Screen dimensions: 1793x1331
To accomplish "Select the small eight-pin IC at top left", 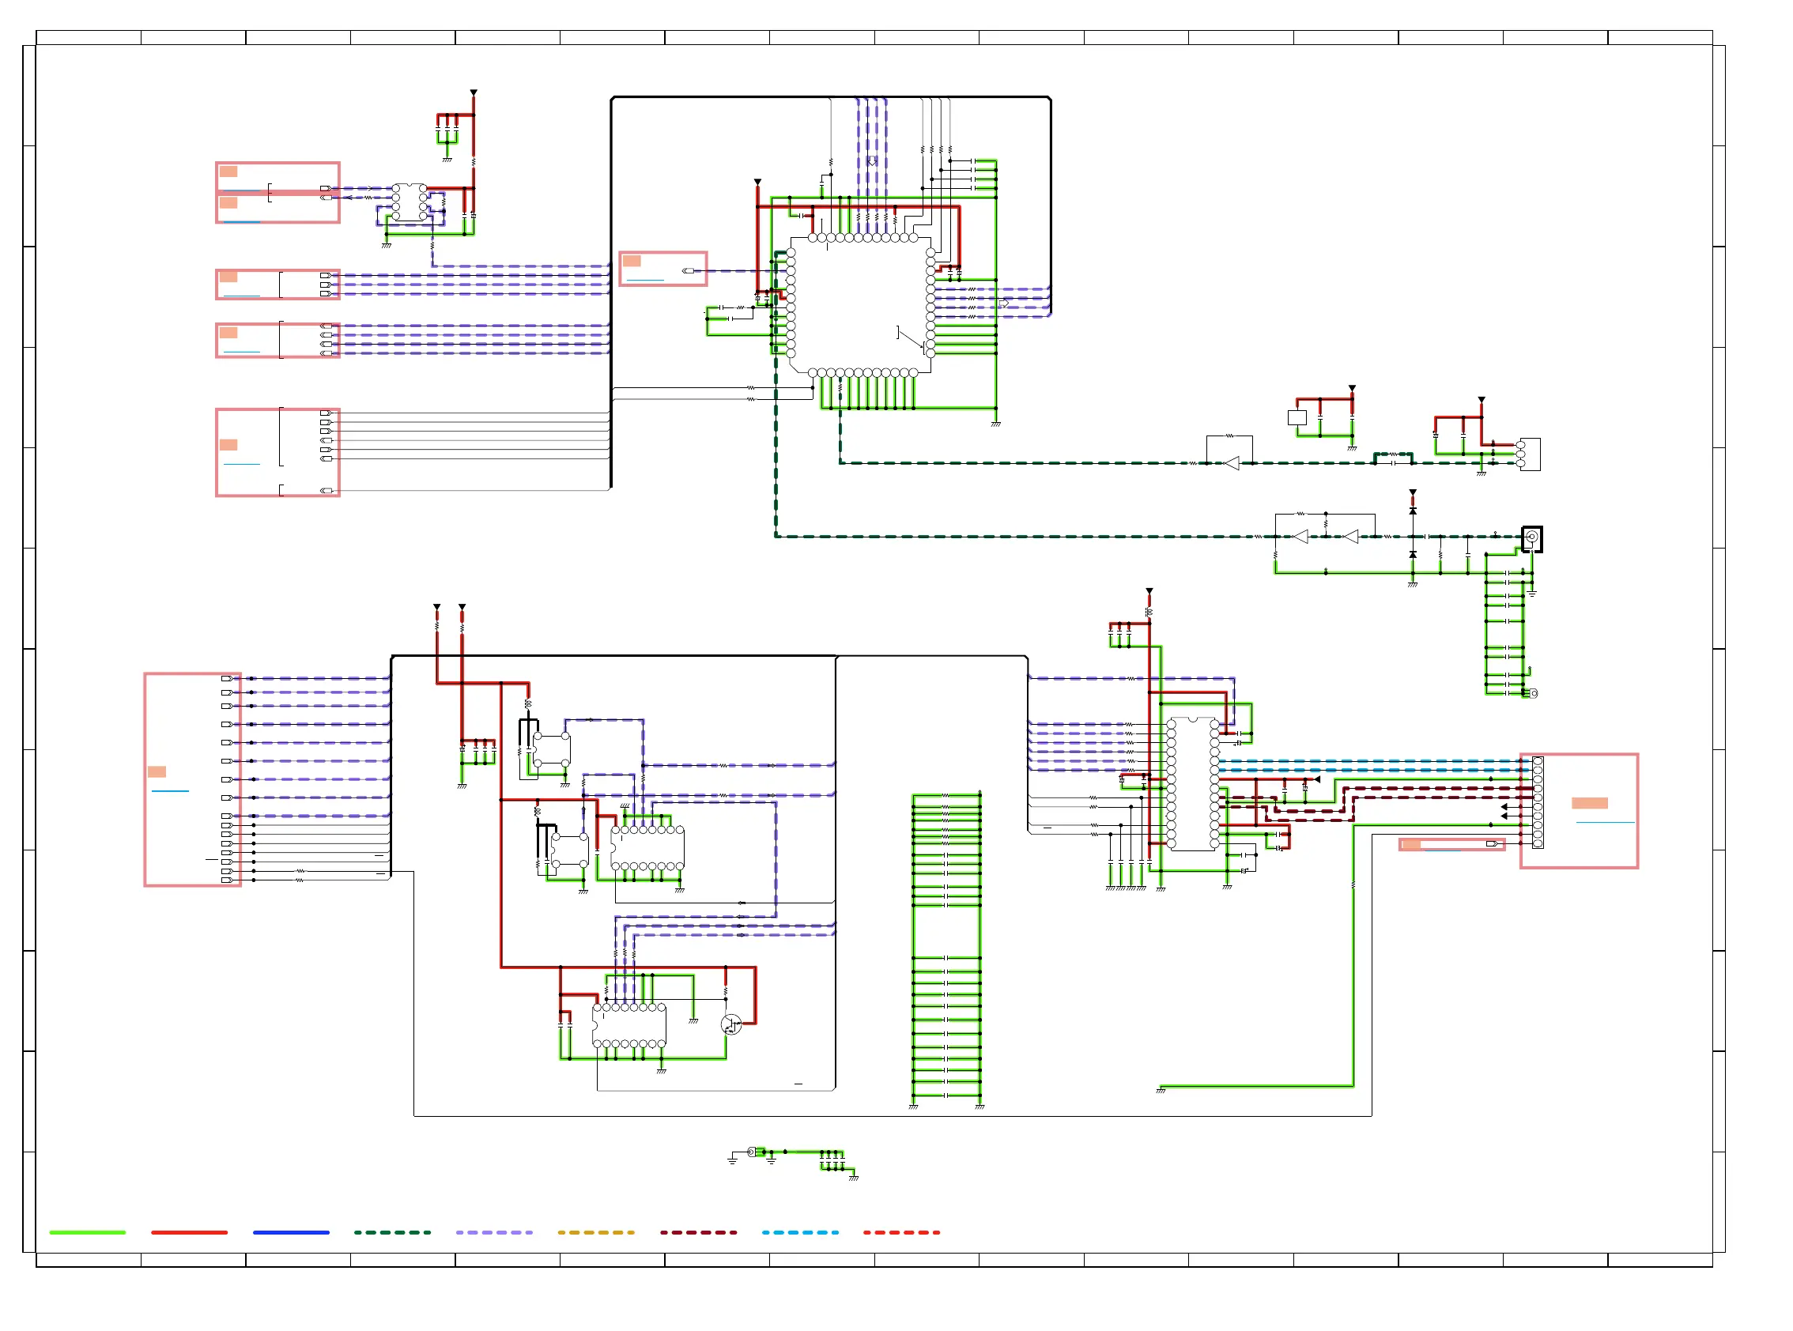I will (x=410, y=202).
